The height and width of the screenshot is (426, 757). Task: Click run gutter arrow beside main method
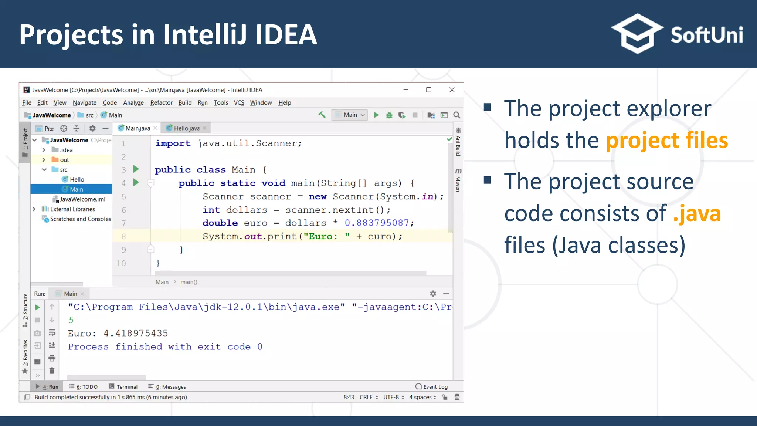(136, 182)
